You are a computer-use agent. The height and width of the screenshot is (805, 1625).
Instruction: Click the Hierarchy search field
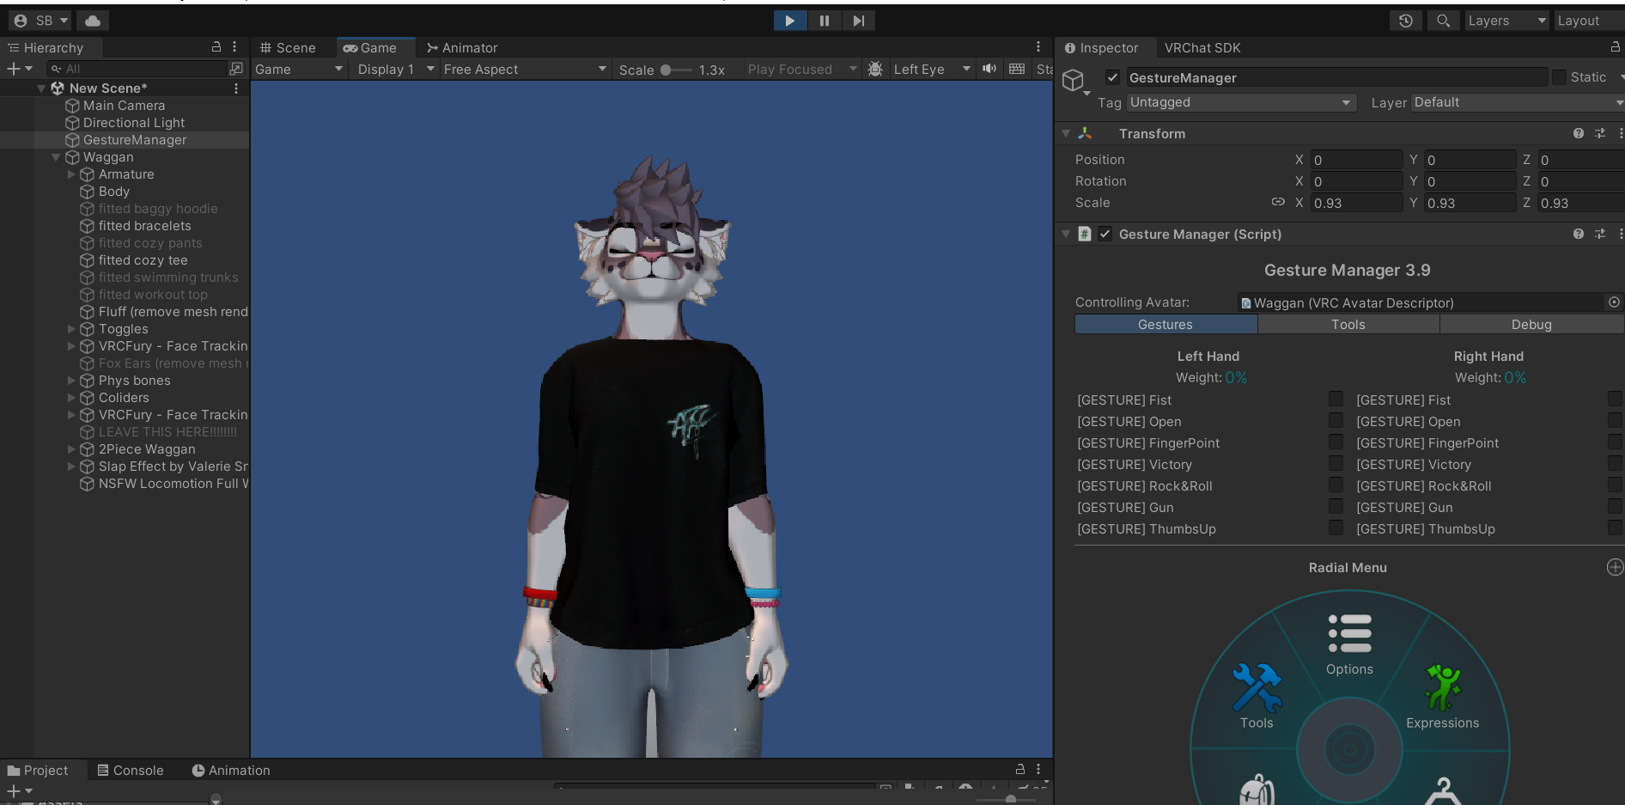click(x=137, y=69)
